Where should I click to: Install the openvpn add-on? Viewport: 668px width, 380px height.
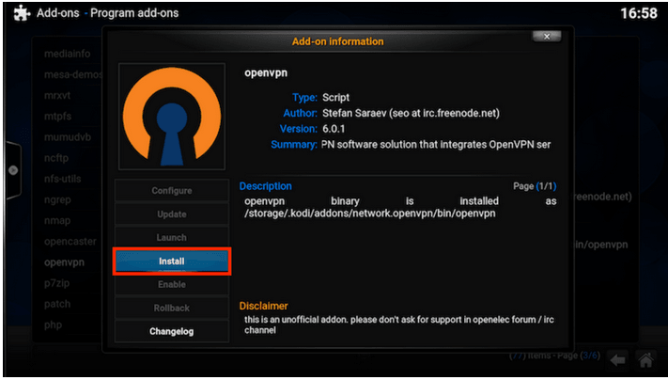point(172,261)
